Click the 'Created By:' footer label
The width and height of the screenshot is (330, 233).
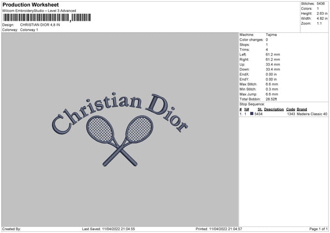pos(12,229)
